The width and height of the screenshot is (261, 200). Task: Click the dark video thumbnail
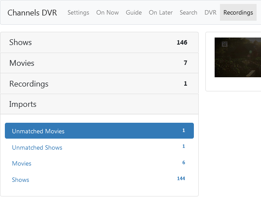[x=238, y=57]
